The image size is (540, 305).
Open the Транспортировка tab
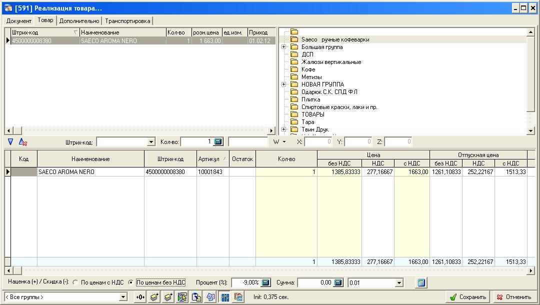point(127,21)
